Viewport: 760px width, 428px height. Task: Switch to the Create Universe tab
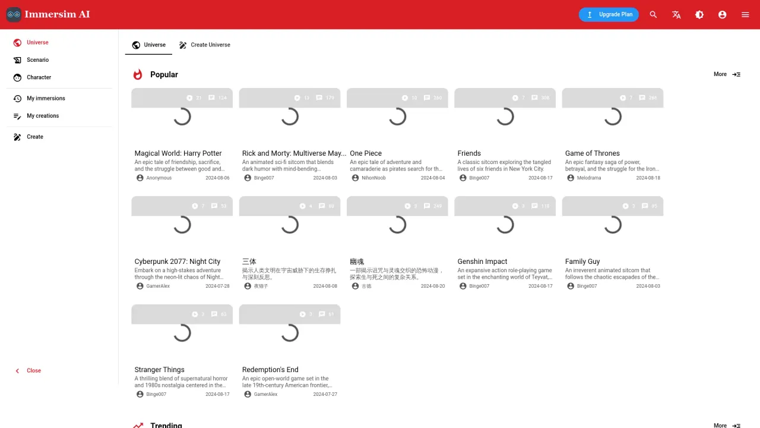pos(204,45)
